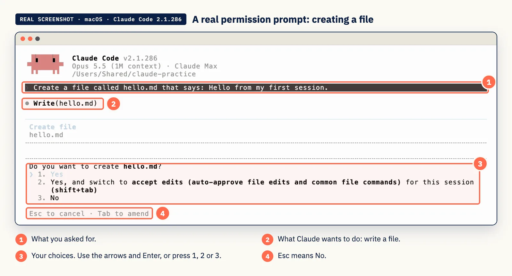Click the caption 'Your choices. Use the arrows and Enter'

click(x=126, y=256)
